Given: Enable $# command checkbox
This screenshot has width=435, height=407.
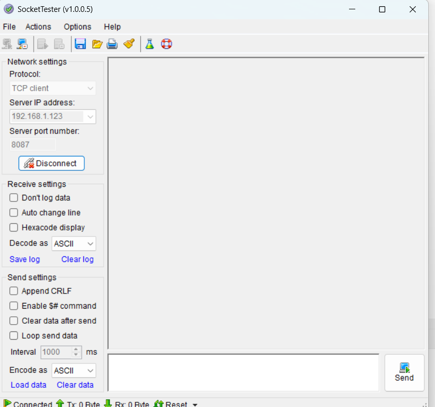Looking at the screenshot, I should (x=13, y=306).
